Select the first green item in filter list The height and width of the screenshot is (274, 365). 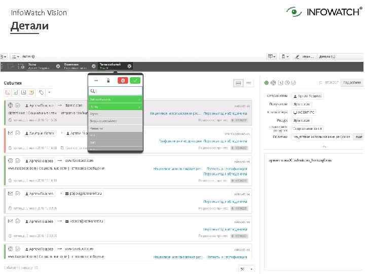point(116,99)
